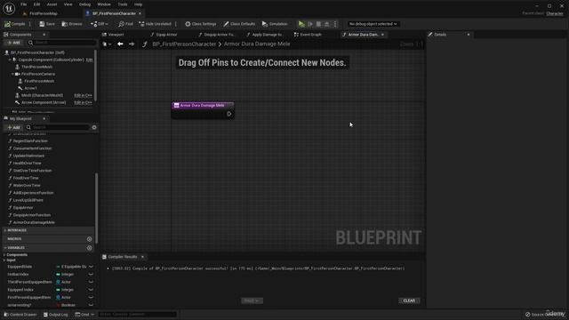Select the EquipArmor function
This screenshot has height=320, width=569.
23,207
